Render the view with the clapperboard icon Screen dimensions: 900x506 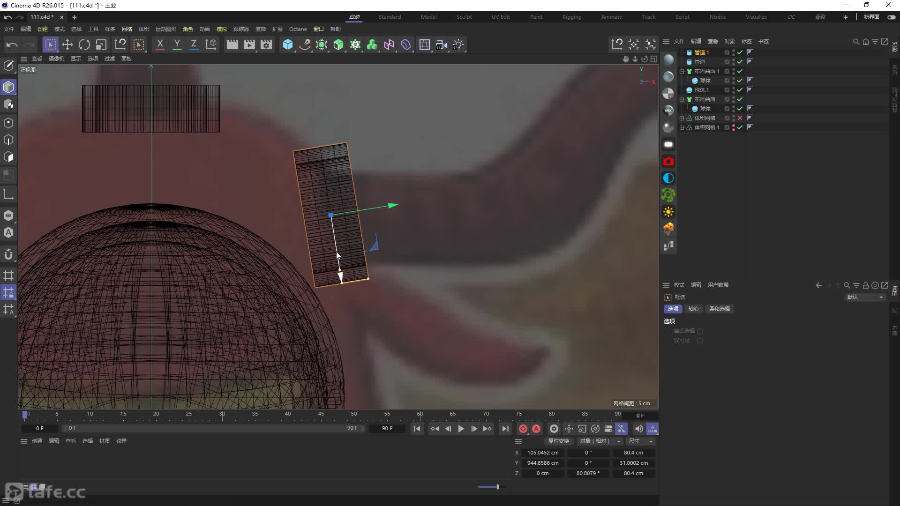pyautogui.click(x=232, y=45)
